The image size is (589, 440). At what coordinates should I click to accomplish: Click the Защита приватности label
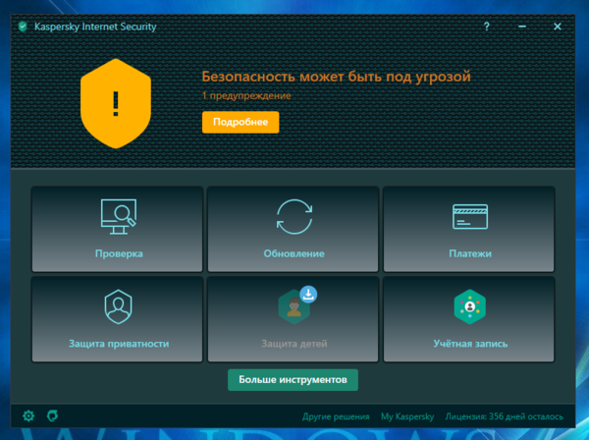tap(119, 344)
